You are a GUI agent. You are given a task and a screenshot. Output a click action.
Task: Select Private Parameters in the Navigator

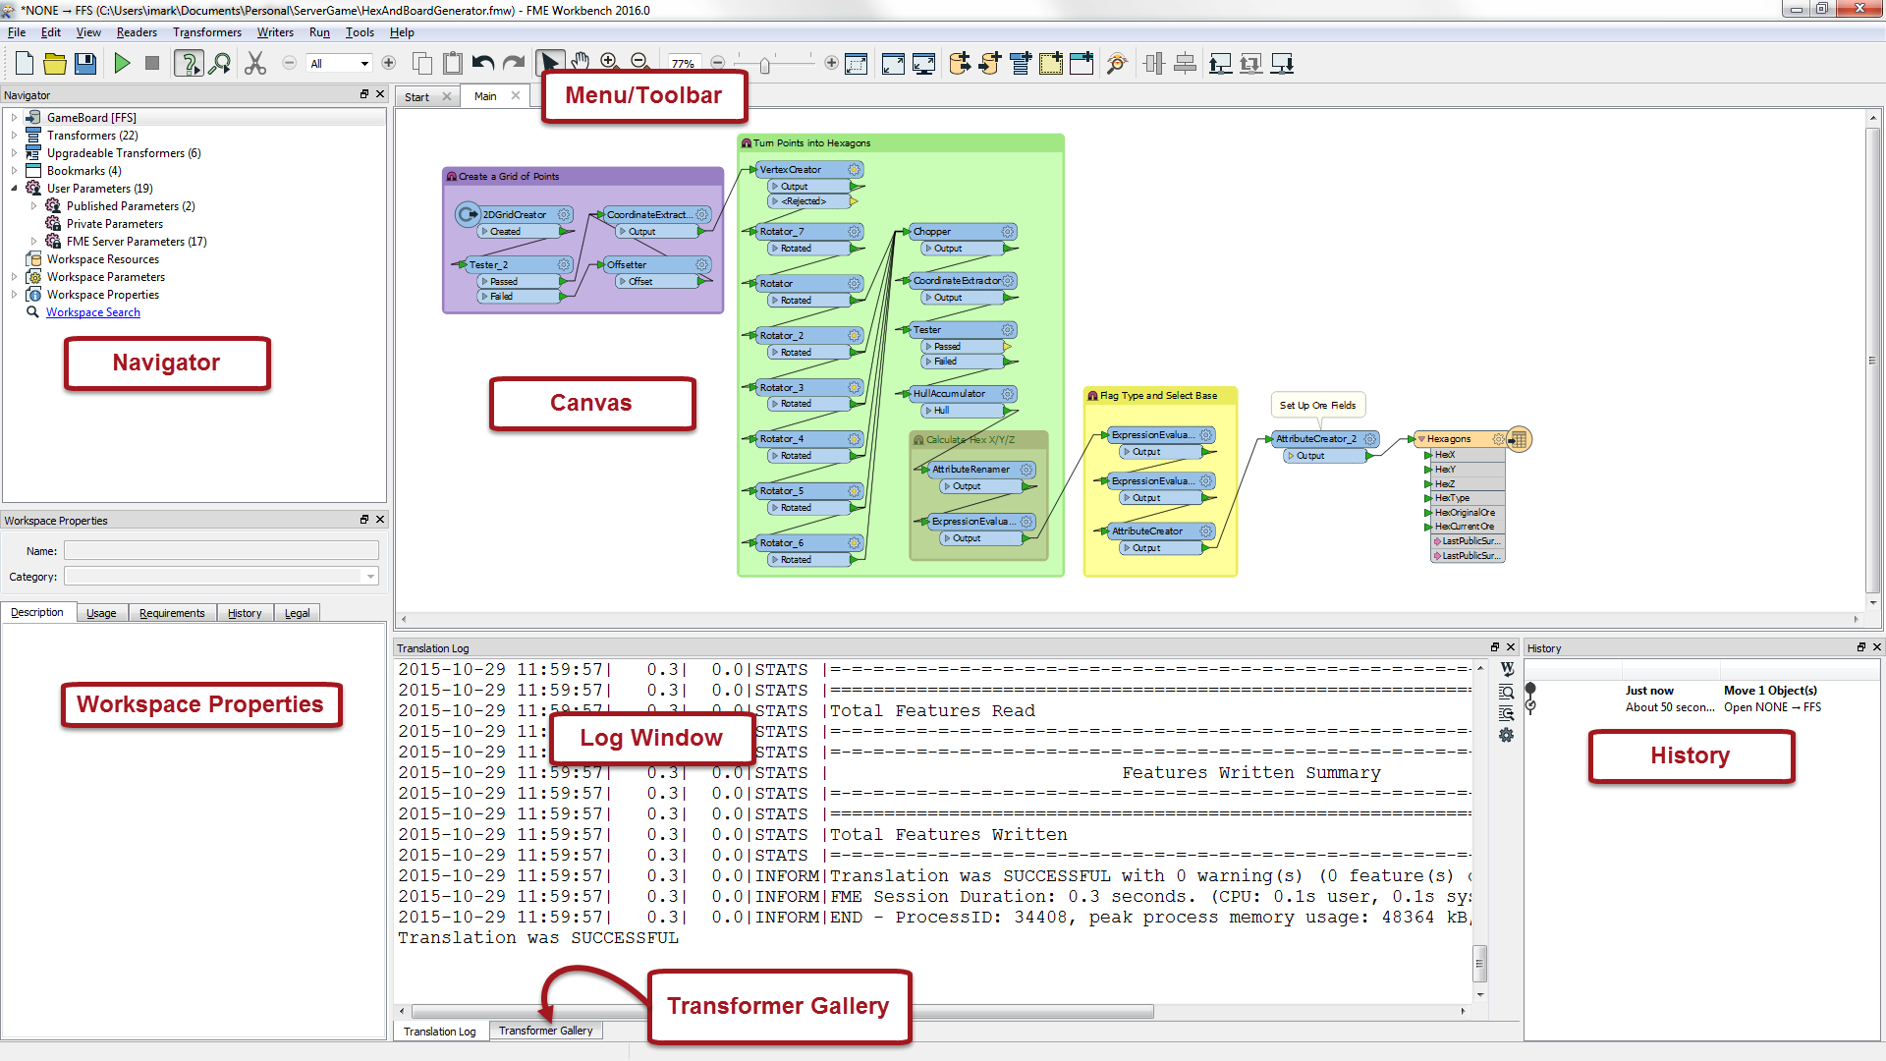point(115,224)
